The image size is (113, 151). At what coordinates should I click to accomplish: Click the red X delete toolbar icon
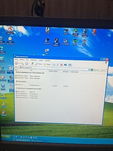pyautogui.click(x=61, y=65)
